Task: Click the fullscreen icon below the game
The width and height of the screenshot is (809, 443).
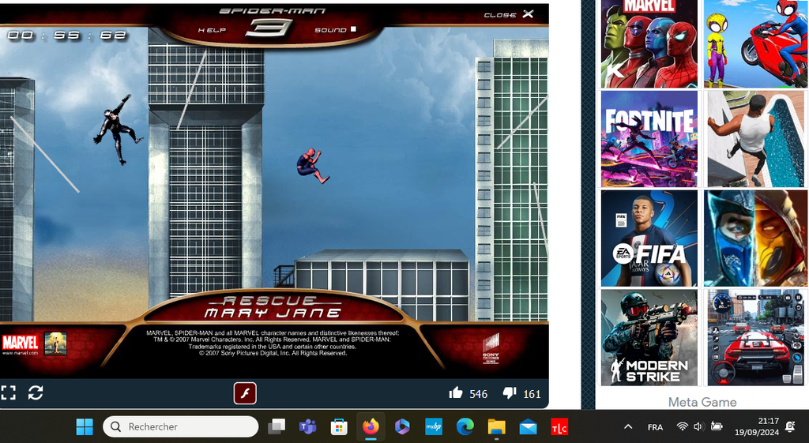Action: pos(8,393)
